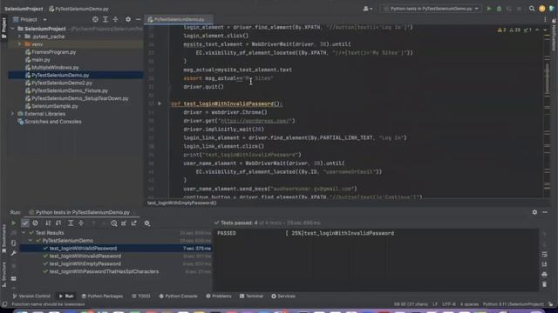
Task: Click Export Test Results icon
Action: click(134, 223)
